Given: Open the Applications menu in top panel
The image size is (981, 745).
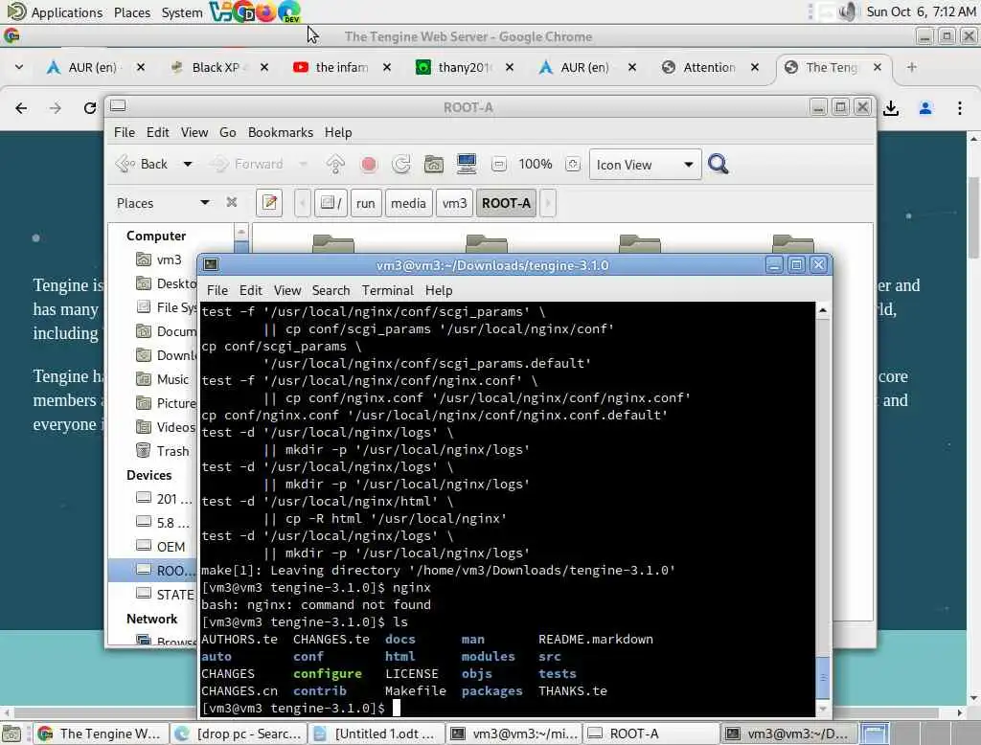Looking at the screenshot, I should tap(55, 11).
